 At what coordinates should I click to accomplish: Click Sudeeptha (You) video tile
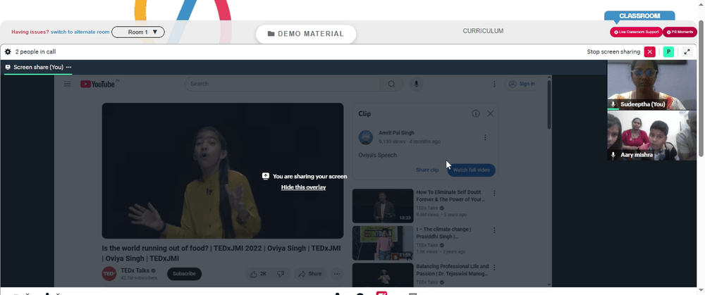point(652,85)
